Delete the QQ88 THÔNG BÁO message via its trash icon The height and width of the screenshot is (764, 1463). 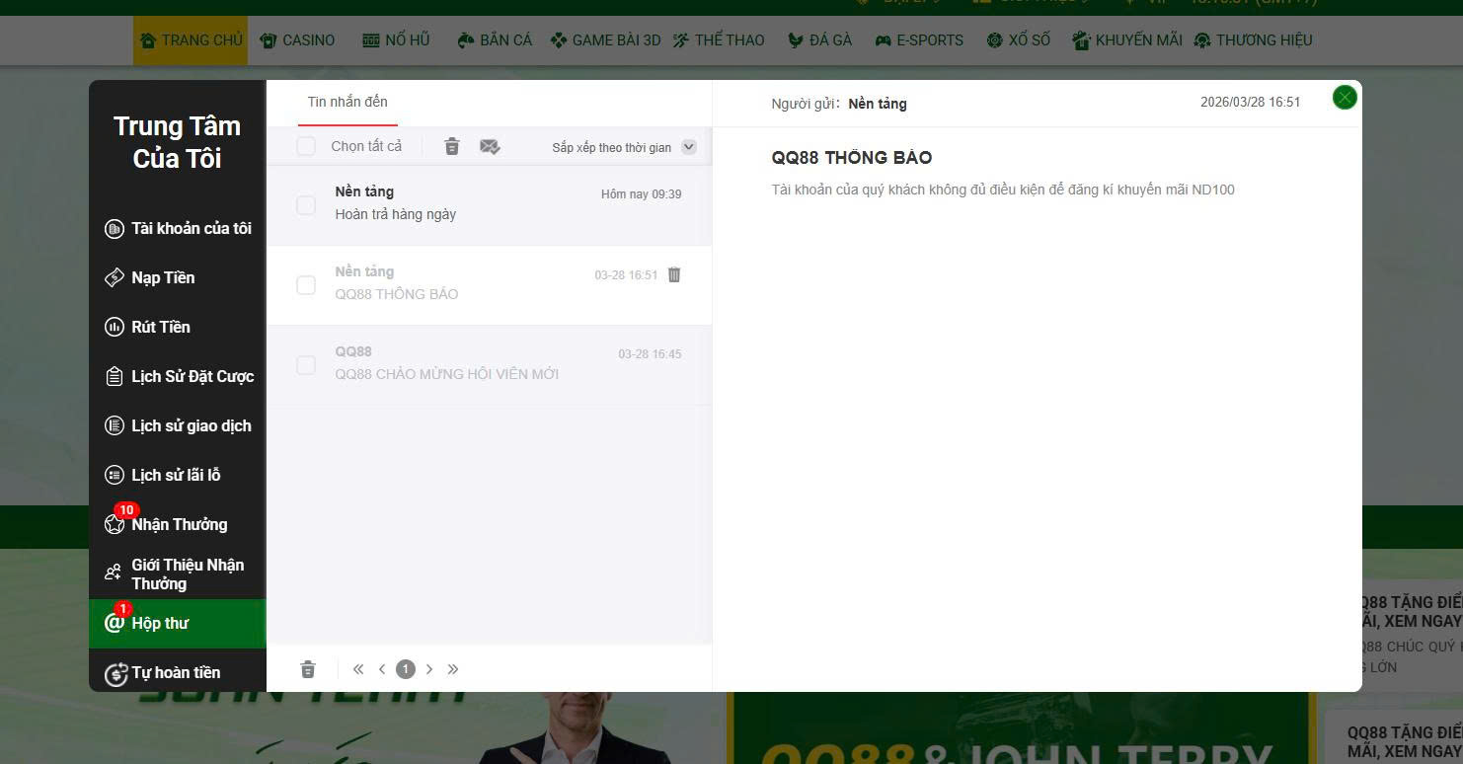pyautogui.click(x=674, y=274)
